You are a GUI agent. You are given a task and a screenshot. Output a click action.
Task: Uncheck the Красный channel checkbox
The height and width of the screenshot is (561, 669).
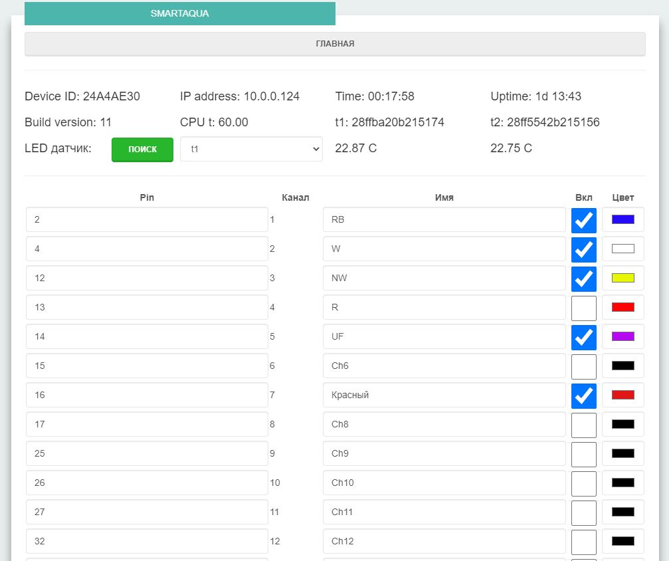pos(583,395)
